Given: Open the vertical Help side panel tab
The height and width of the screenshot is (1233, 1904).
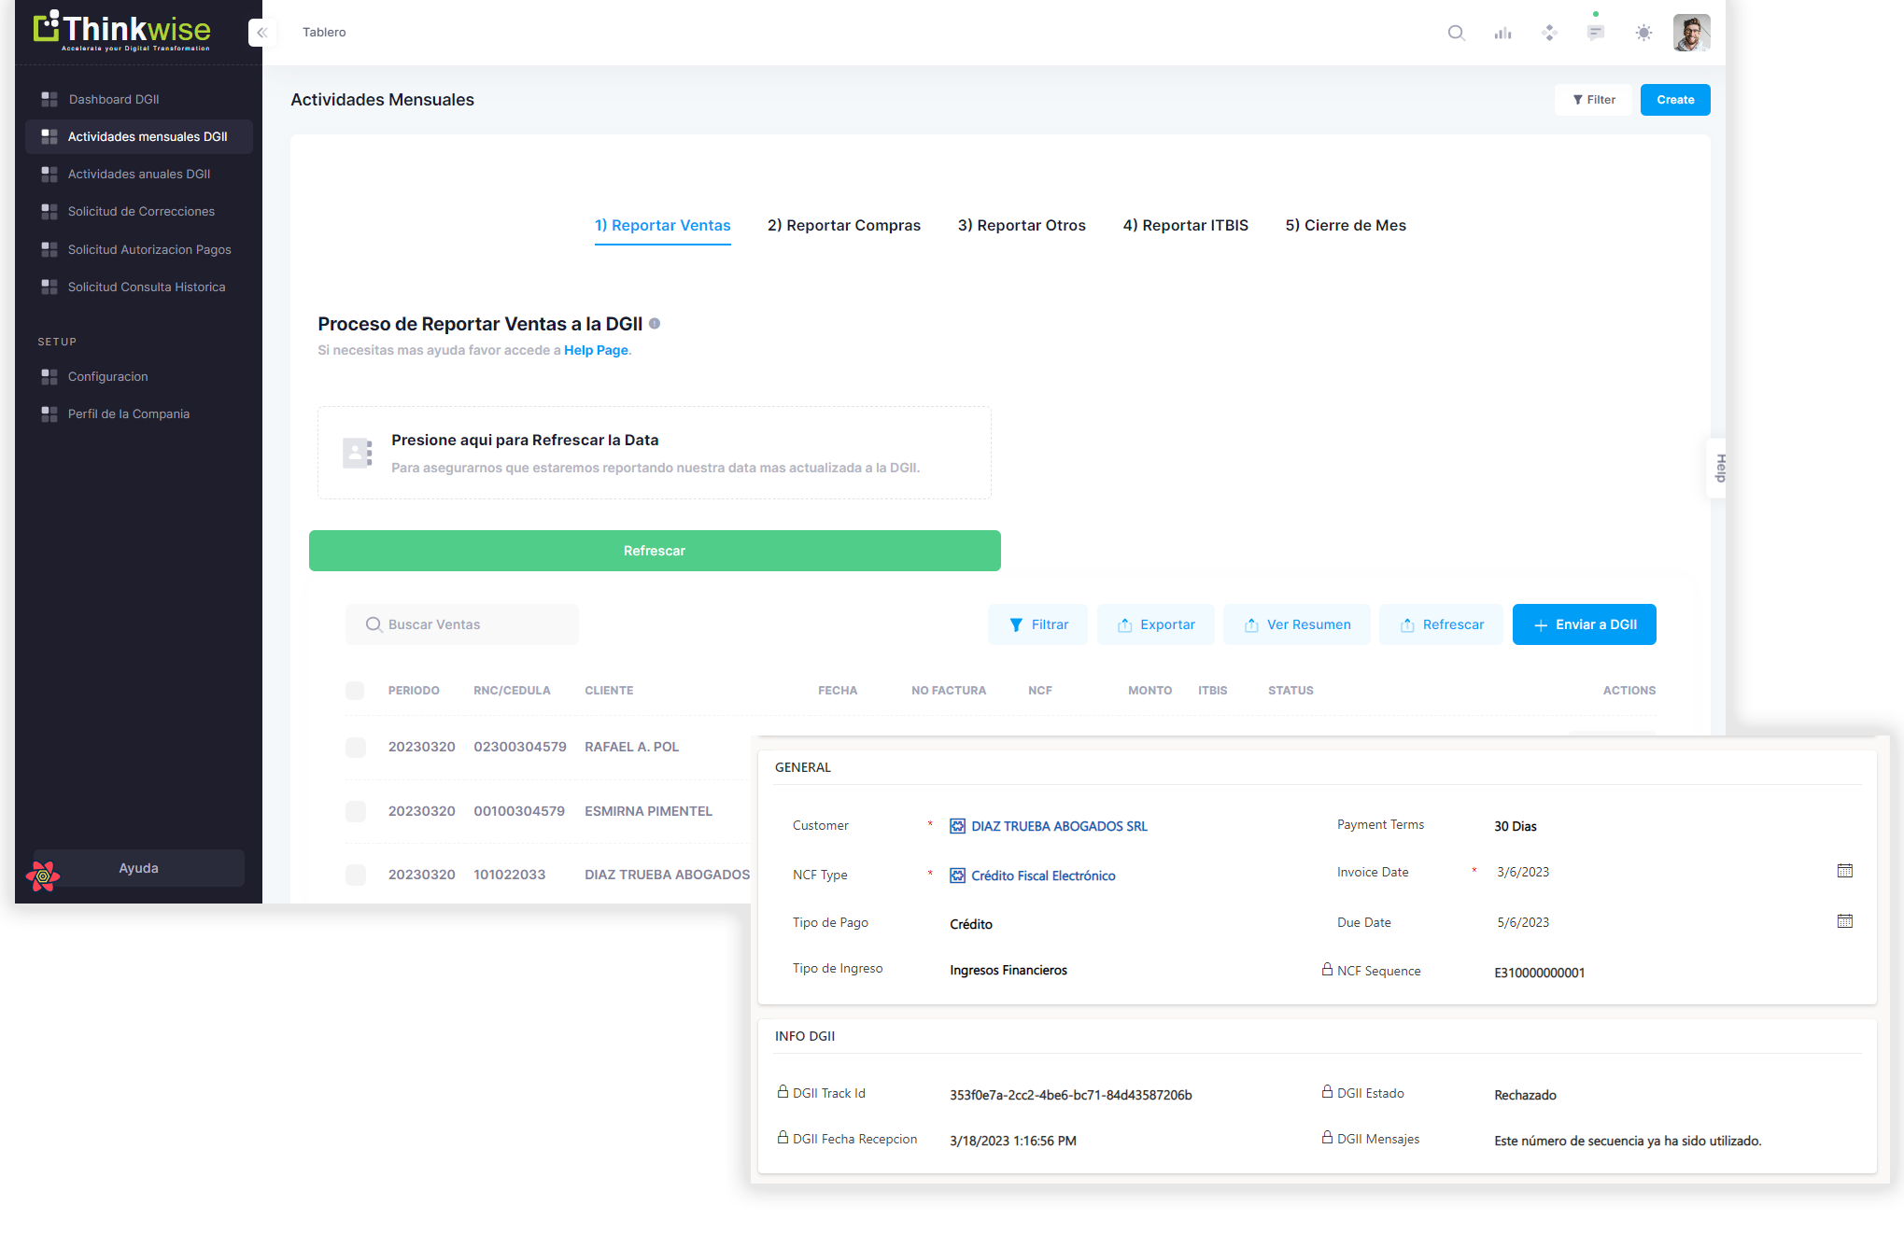Looking at the screenshot, I should 1718,468.
